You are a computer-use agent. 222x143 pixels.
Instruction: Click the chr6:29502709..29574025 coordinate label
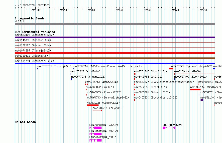[32, 5]
